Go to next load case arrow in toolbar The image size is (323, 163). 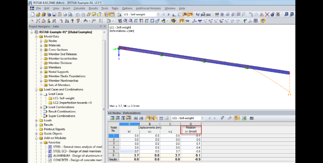(x=169, y=14)
